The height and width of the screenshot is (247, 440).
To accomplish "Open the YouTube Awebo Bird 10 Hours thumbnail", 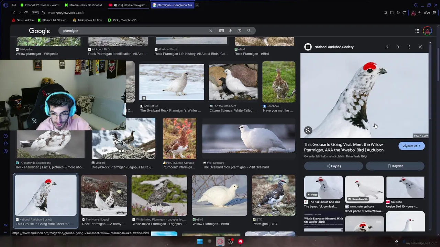I will pos(405,187).
